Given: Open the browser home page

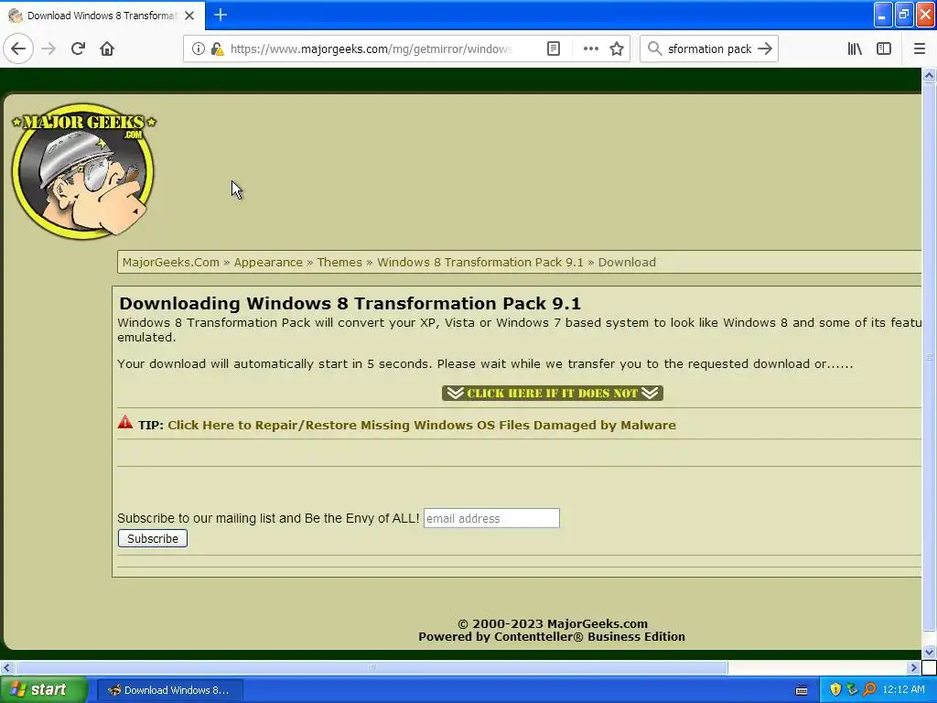Looking at the screenshot, I should coord(107,49).
